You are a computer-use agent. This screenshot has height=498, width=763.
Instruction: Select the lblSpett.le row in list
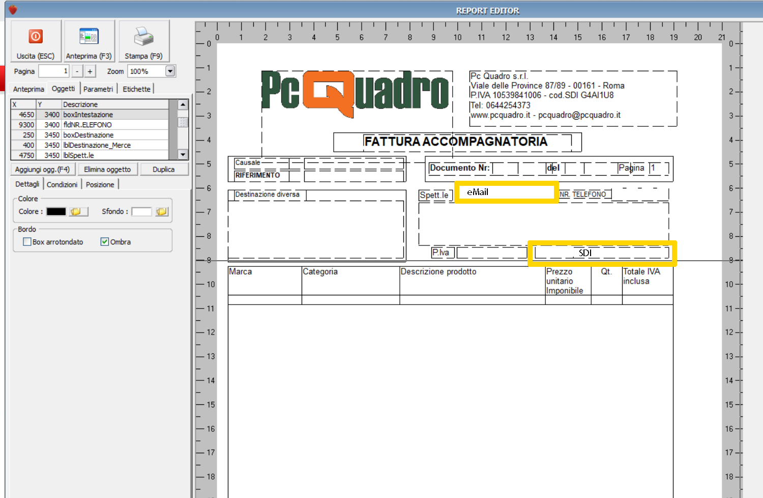[90, 155]
